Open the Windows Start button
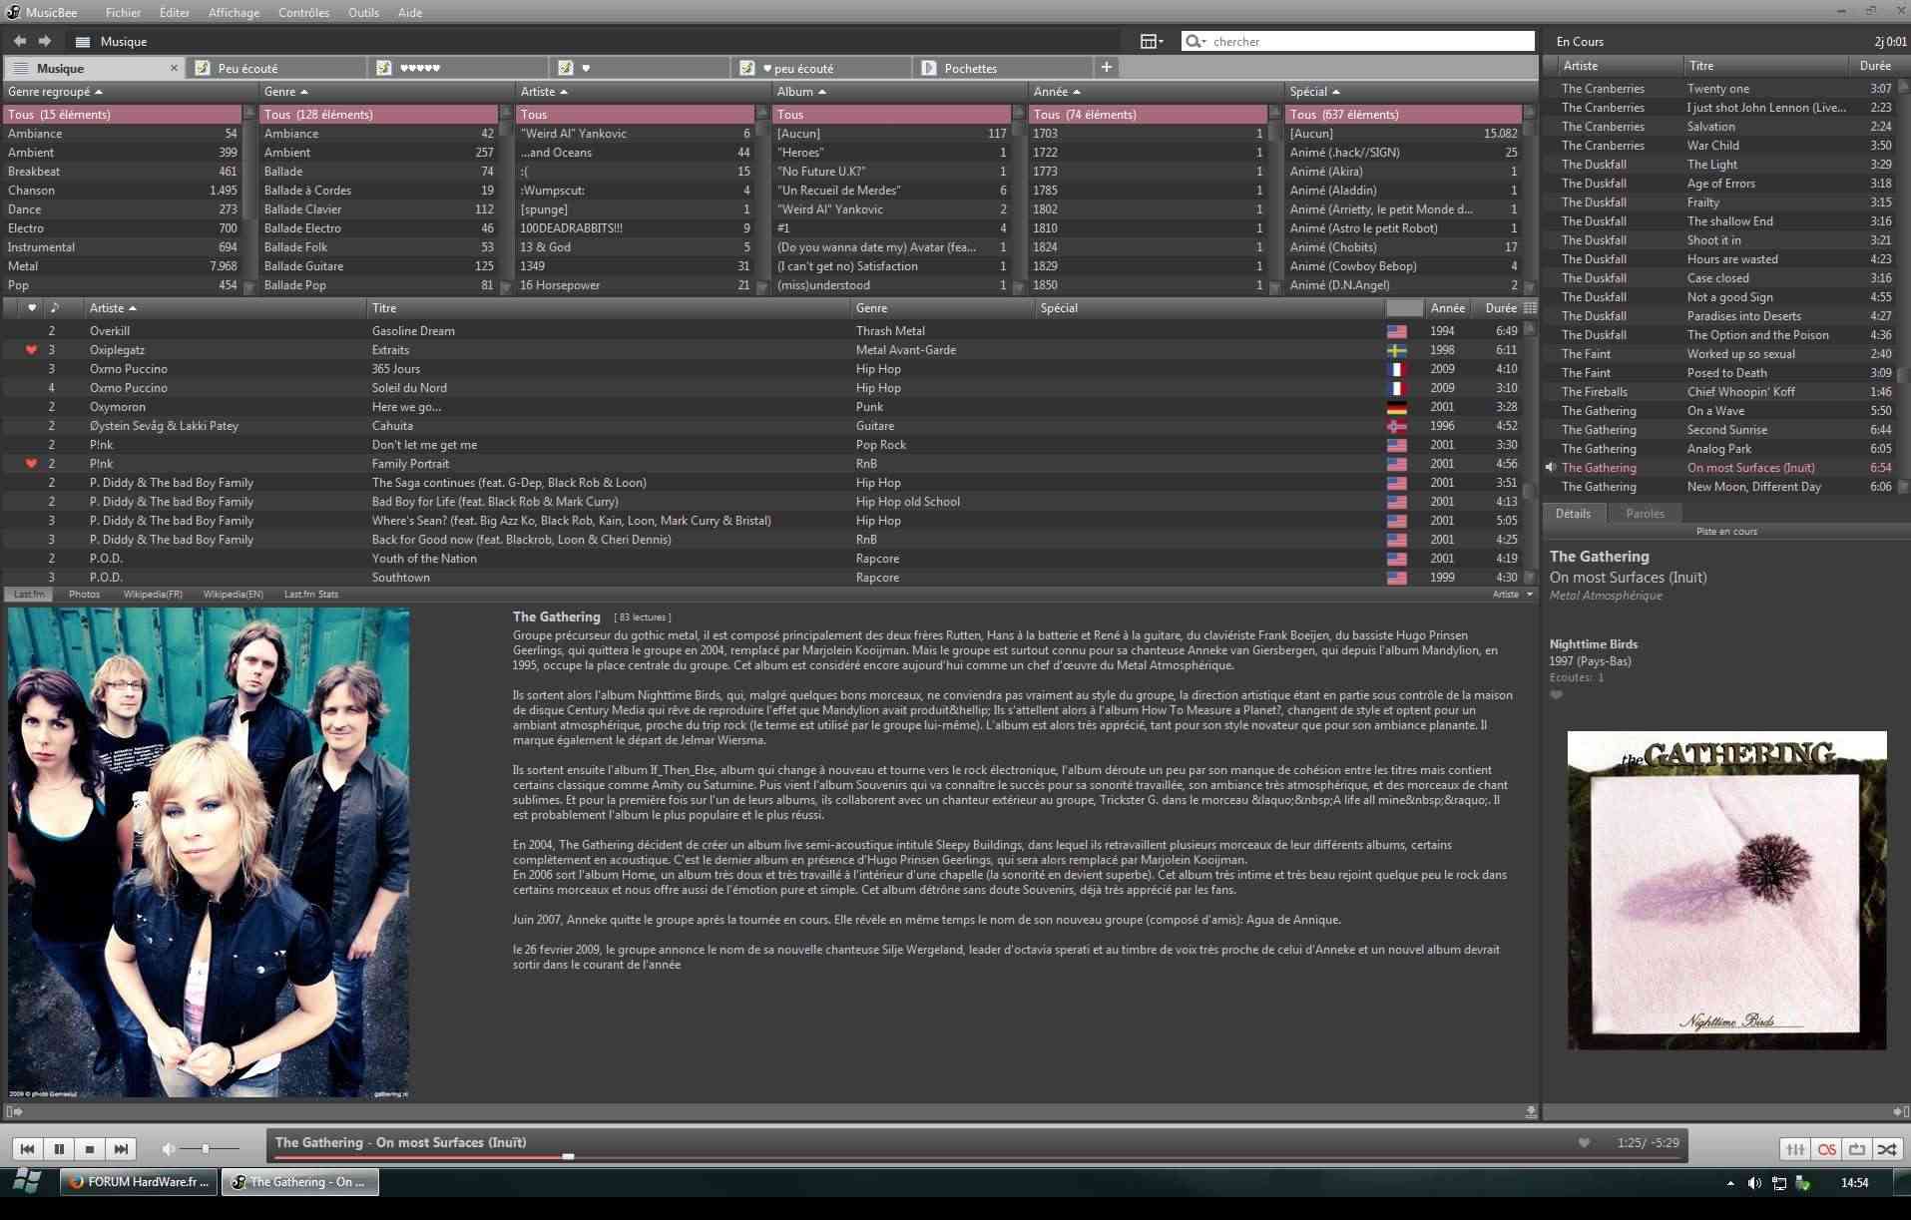Screen dimensions: 1911x1220 (x=27, y=1183)
